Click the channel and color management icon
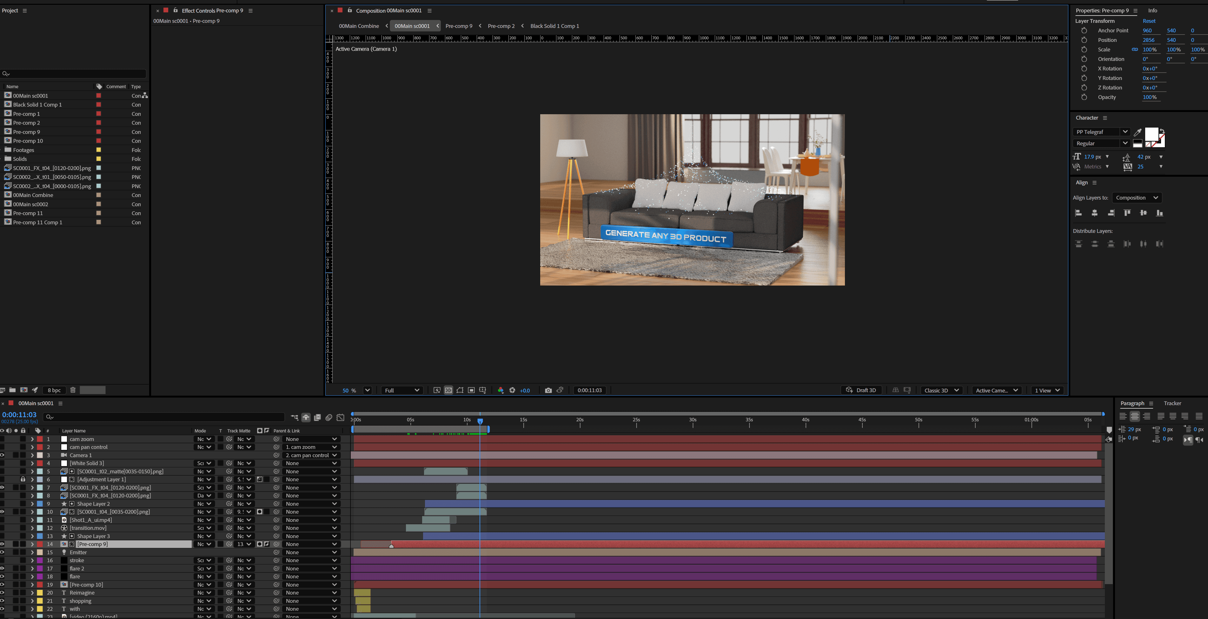Image resolution: width=1208 pixels, height=619 pixels. click(500, 390)
